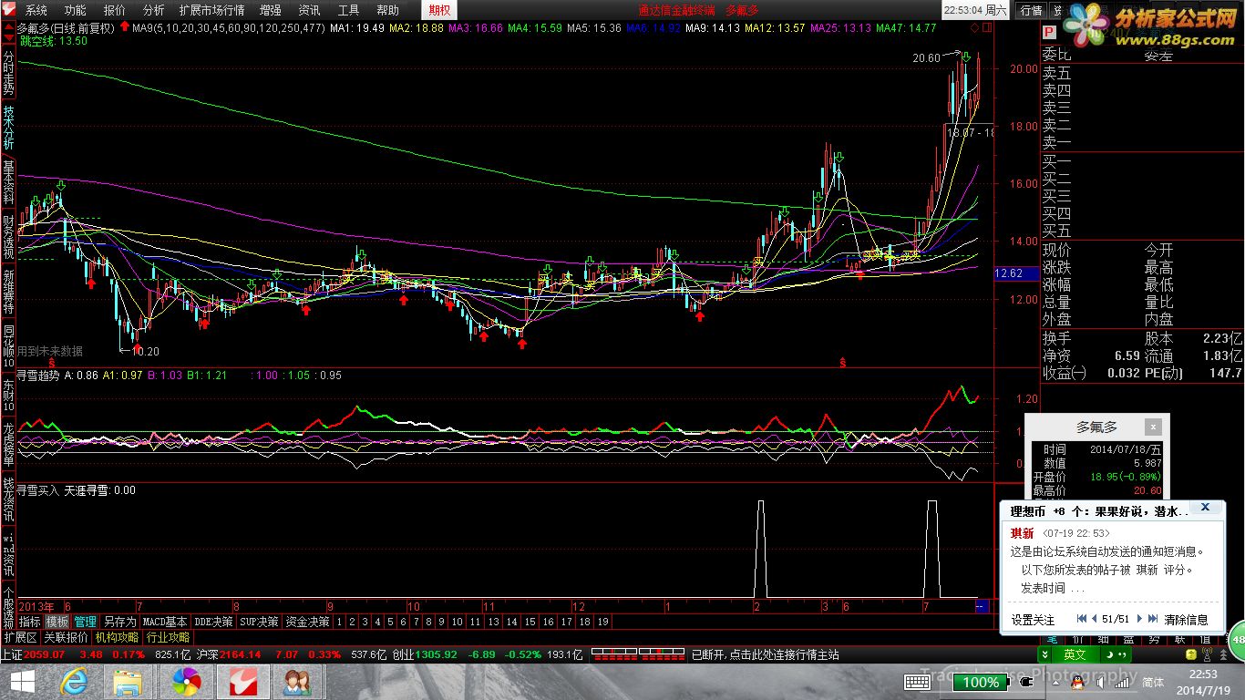1245x700 pixels.
Task: Open the 工具 menu
Action: (348, 10)
